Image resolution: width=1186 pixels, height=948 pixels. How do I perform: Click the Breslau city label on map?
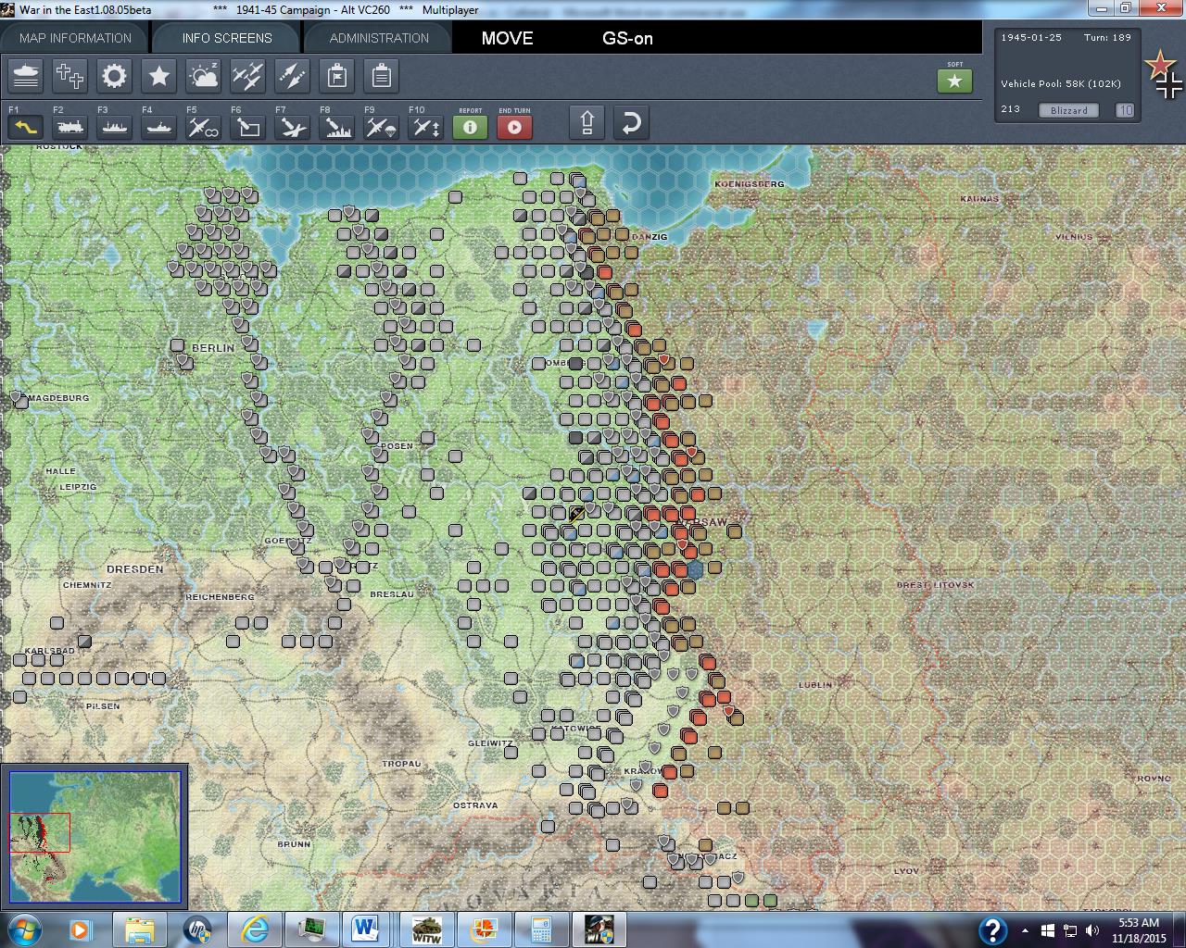pos(392,594)
